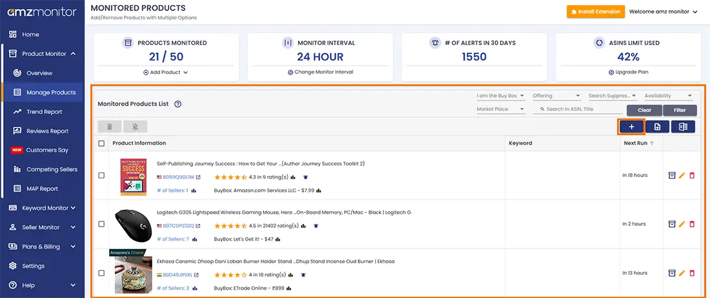Expand the Add Product dropdown
This screenshot has height=298, width=710.
pyautogui.click(x=166, y=72)
